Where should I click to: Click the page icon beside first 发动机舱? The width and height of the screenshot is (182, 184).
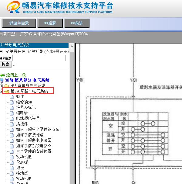pyautogui.click(x=12, y=157)
